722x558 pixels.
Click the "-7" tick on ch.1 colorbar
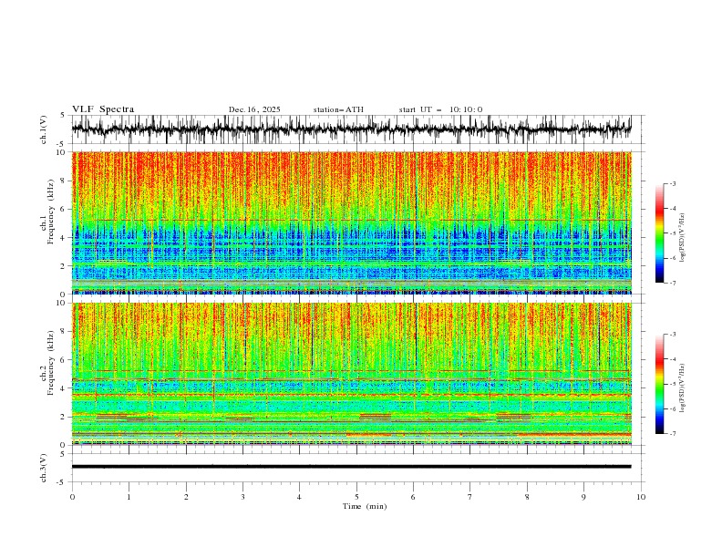coord(672,284)
